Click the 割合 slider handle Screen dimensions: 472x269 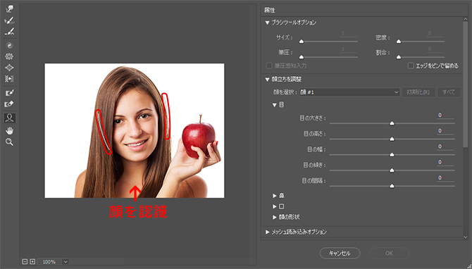pyautogui.click(x=399, y=57)
